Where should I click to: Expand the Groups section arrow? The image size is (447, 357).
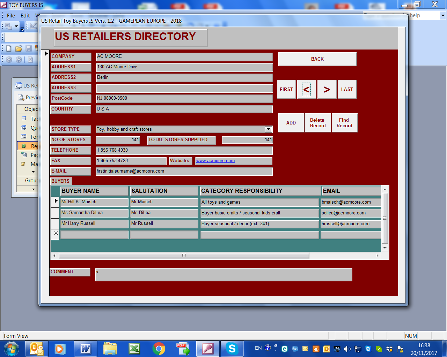click(34, 189)
